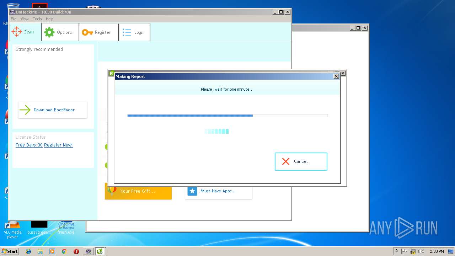Click the Strongly recommended heading
Image resolution: width=455 pixels, height=256 pixels.
pos(39,49)
